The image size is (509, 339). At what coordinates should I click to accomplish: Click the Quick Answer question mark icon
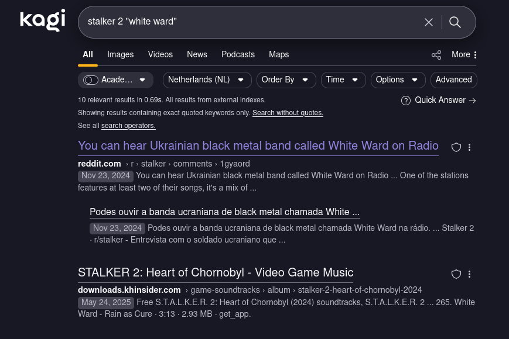point(405,101)
